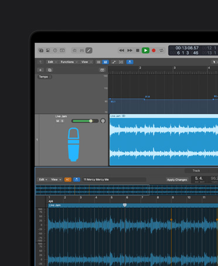Image resolution: width=218 pixels, height=266 pixels.
Task: Open the pointer tool menu at right
Action: click(215, 62)
